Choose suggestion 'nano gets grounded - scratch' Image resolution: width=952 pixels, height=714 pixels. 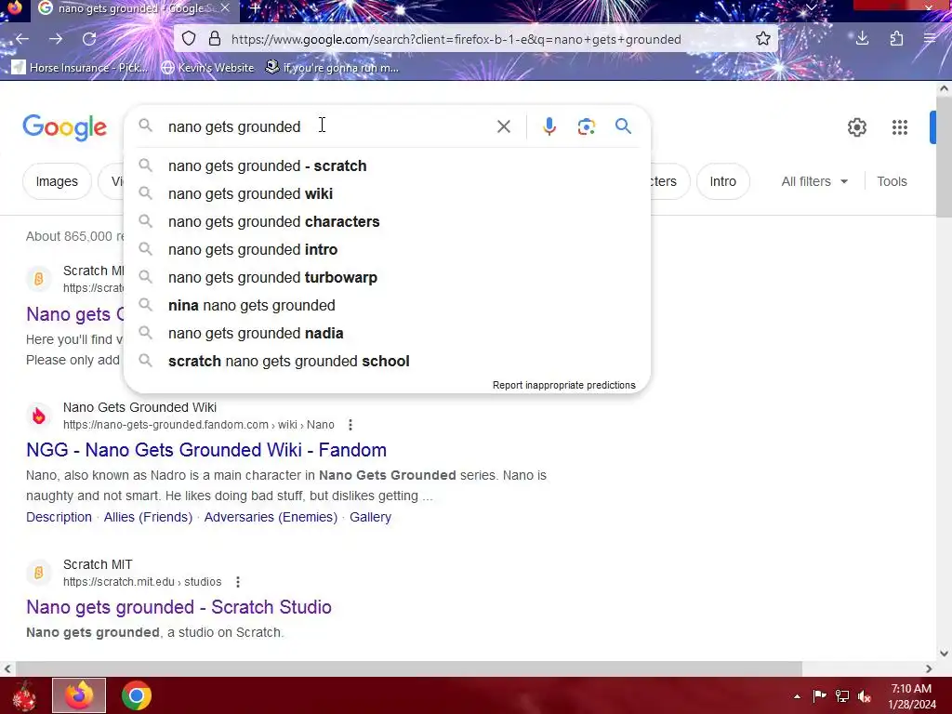tap(387, 165)
